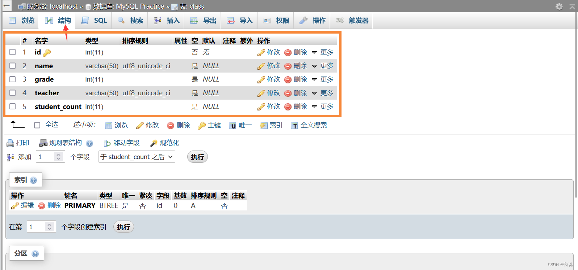Click stepper arrows of add-columns count field

pyautogui.click(x=58, y=157)
